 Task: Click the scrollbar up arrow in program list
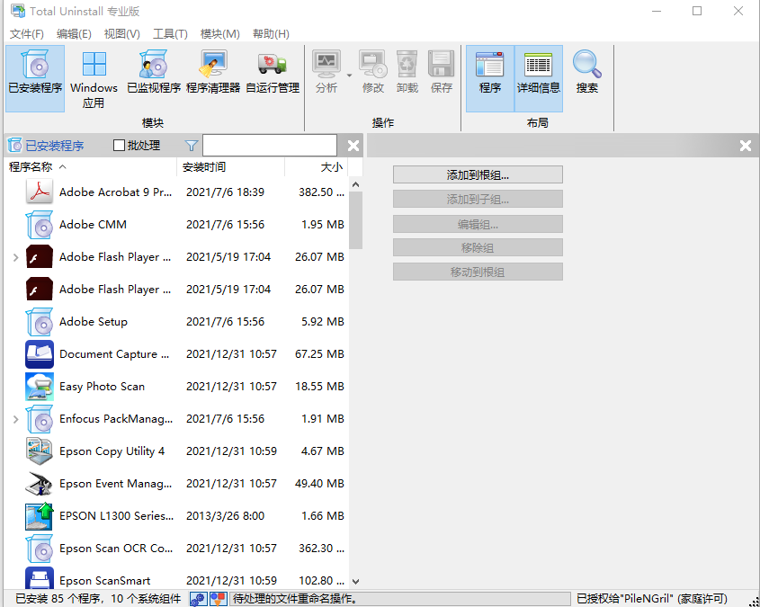click(x=356, y=184)
